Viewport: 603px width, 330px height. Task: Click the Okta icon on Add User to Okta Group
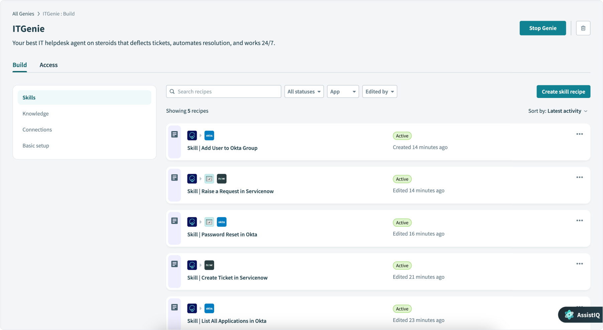coord(209,135)
